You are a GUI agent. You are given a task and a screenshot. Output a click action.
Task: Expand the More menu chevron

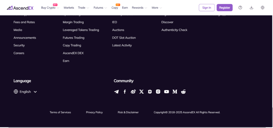pyautogui.click(x=161, y=8)
